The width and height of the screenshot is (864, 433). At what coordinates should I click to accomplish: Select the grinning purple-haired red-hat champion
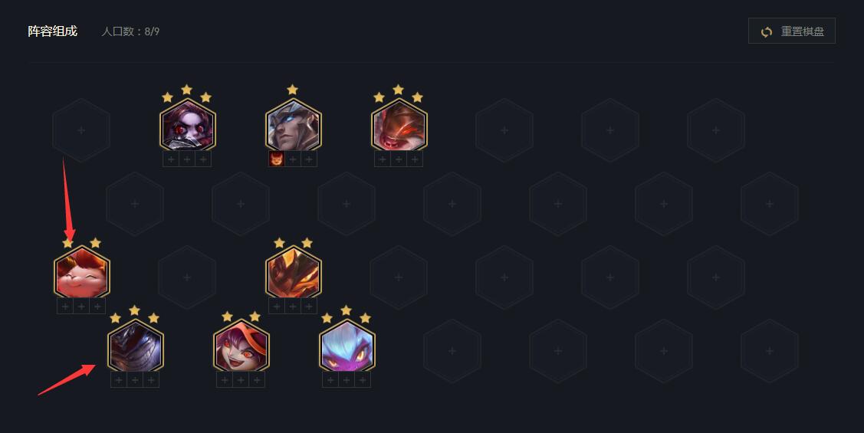coord(241,346)
